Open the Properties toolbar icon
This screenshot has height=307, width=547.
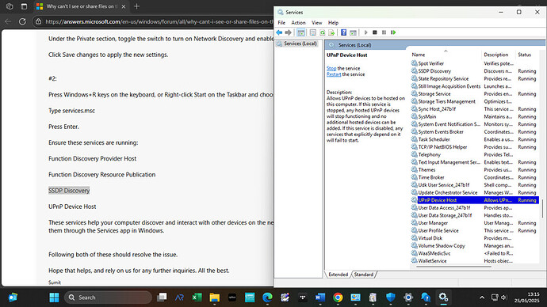313,32
